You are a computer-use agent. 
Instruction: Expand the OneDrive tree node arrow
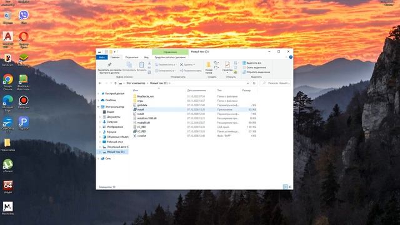coord(99,100)
